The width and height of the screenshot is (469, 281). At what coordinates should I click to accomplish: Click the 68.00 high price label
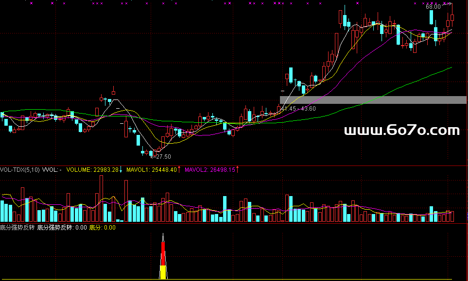pyautogui.click(x=433, y=7)
